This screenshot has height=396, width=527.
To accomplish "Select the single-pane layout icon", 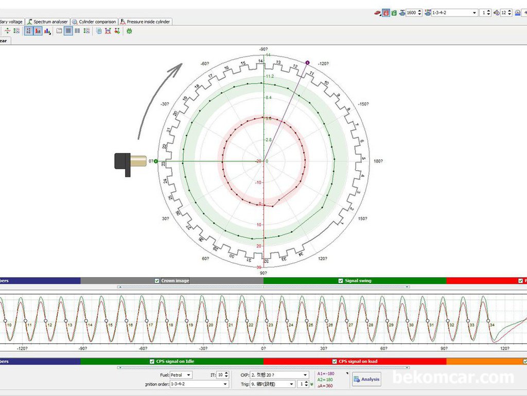I will [x=68, y=31].
